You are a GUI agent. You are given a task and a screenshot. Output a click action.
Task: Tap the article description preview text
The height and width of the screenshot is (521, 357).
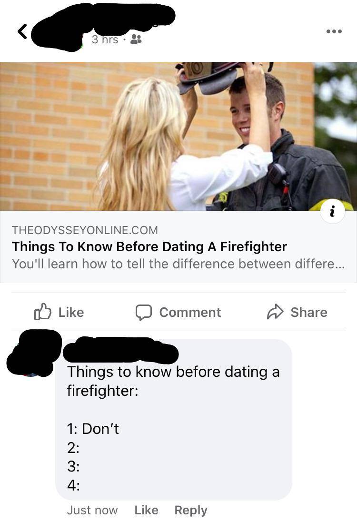pyautogui.click(x=178, y=264)
